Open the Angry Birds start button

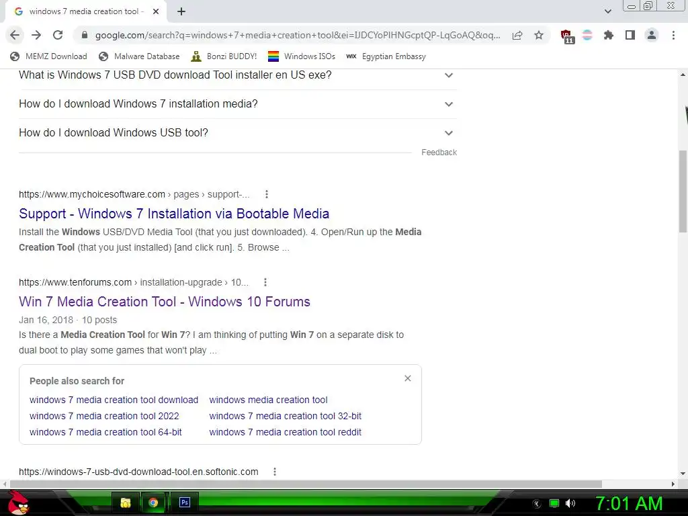tap(19, 503)
